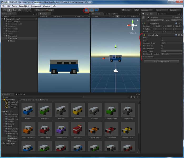Screen dimensions: 184x158
Task: Open the Tag dropdown
Action: point(157,20)
